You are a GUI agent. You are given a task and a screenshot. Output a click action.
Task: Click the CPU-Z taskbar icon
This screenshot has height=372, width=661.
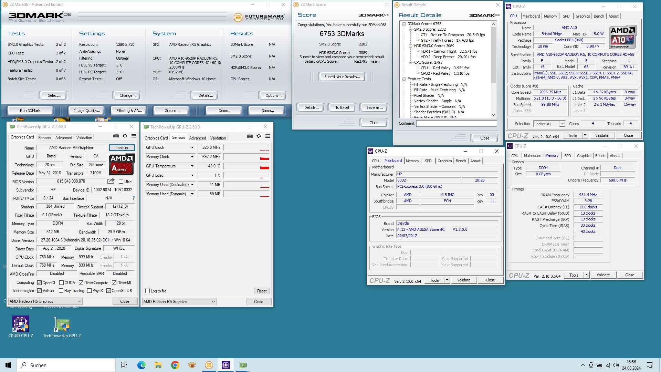226,365
